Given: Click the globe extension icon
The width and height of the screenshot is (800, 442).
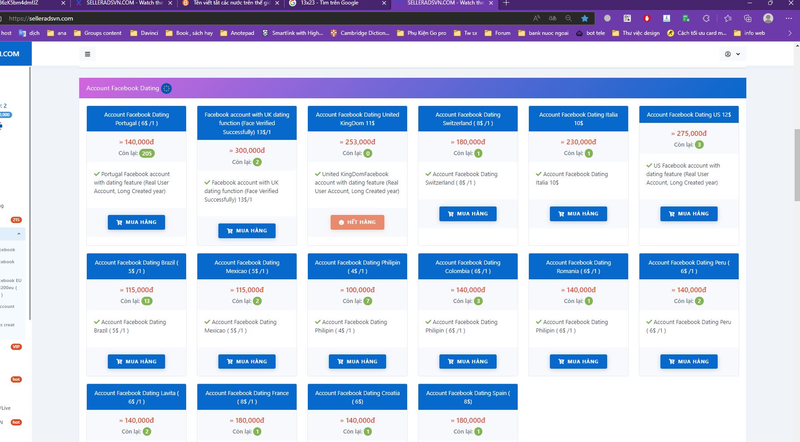Looking at the screenshot, I should pyautogui.click(x=607, y=18).
